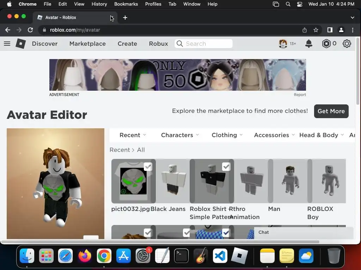361x270 pixels.
Task: Expand the Characters dropdown
Action: (180, 135)
